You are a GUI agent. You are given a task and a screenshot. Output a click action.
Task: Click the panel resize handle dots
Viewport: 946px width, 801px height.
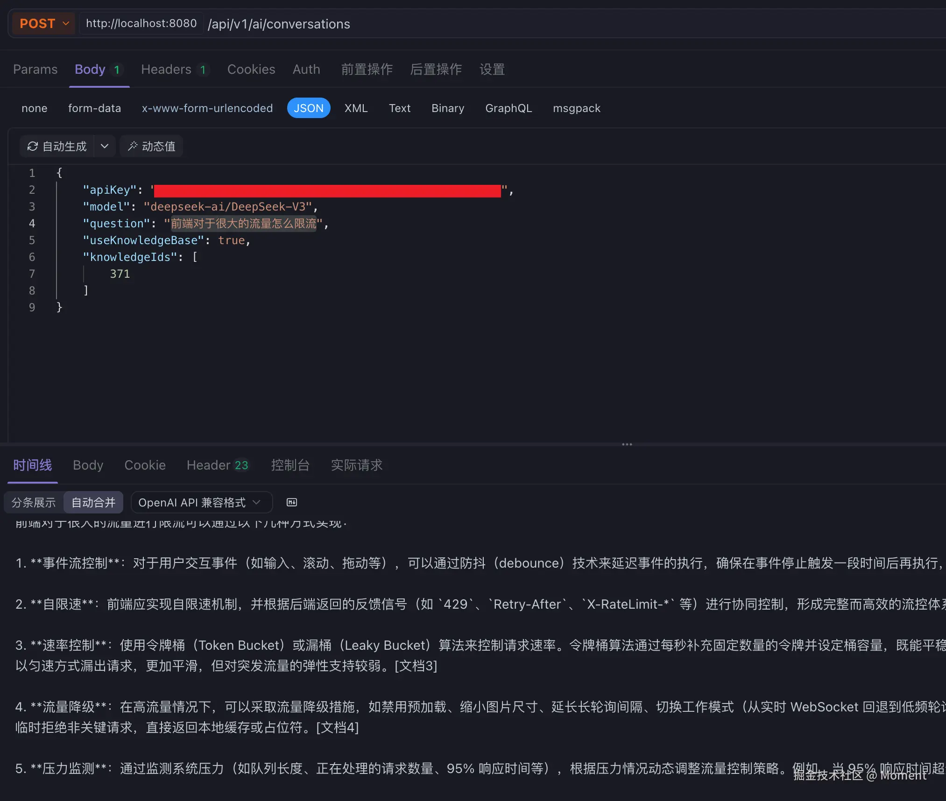627,444
